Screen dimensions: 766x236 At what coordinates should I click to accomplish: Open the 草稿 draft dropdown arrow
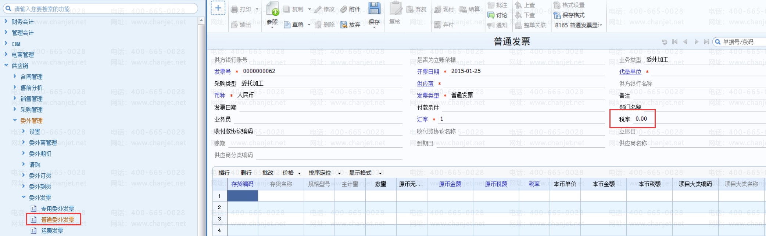click(309, 25)
